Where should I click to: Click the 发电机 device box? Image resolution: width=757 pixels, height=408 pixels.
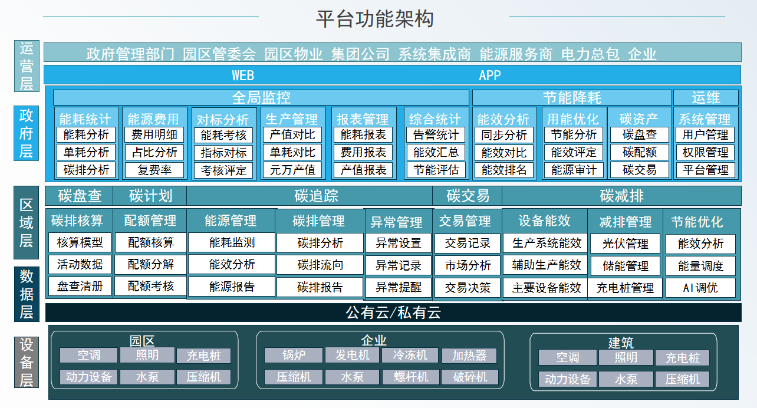353,356
